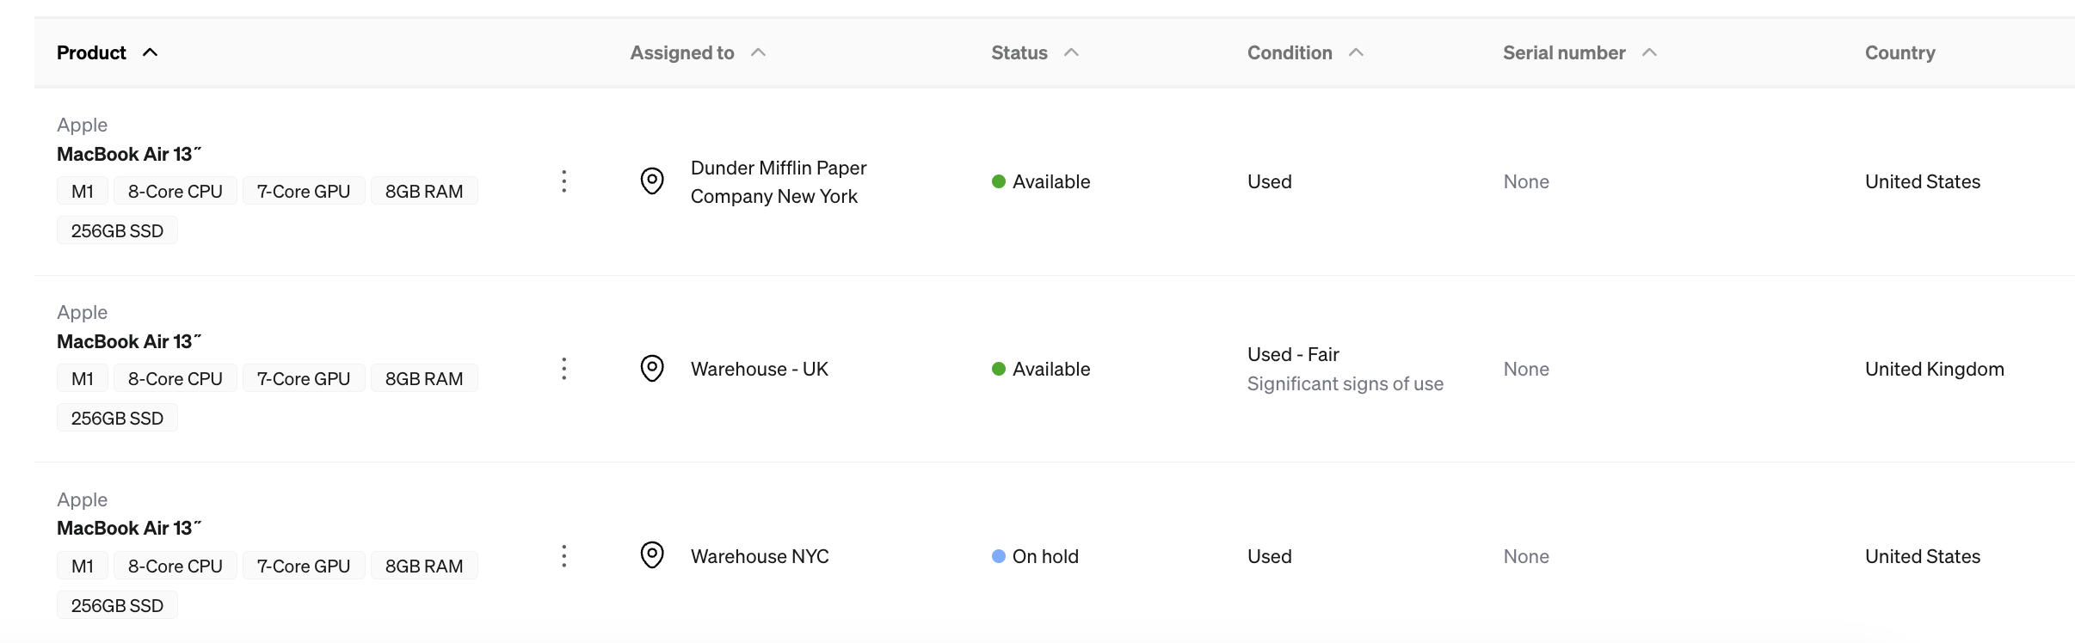Image resolution: width=2075 pixels, height=643 pixels.
Task: Sort table by the Product column chevron
Action: [150, 52]
